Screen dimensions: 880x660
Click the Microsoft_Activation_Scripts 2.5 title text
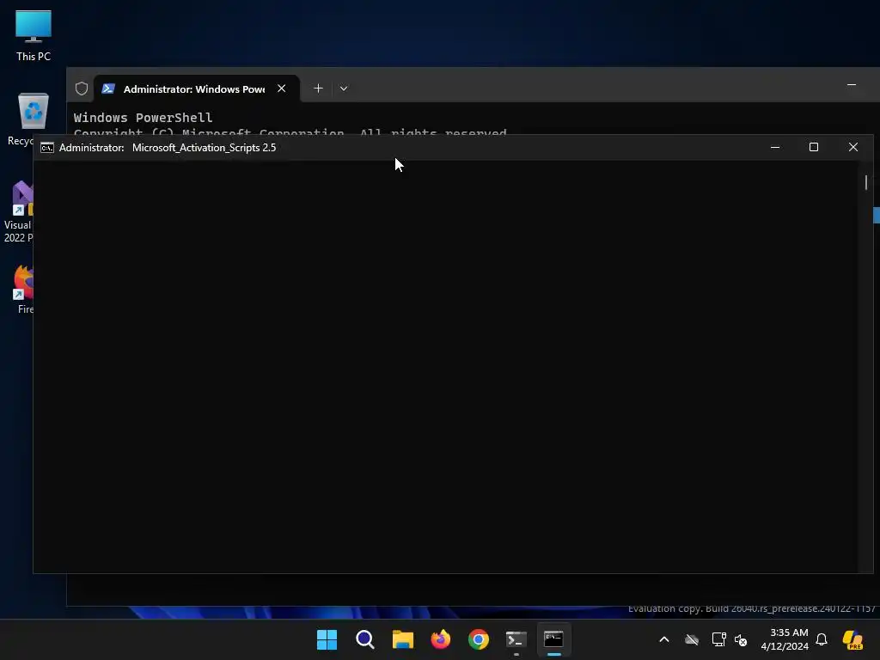point(205,148)
